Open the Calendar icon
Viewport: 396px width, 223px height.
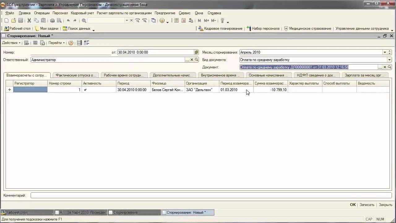183,20
